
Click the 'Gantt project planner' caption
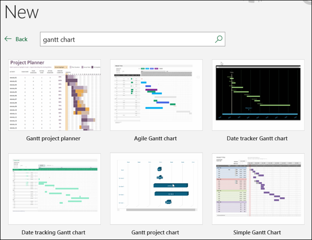[x=54, y=139]
